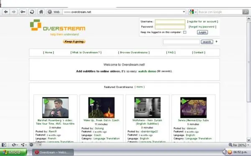Click the vertical scrollbar thumb

[x=248, y=62]
